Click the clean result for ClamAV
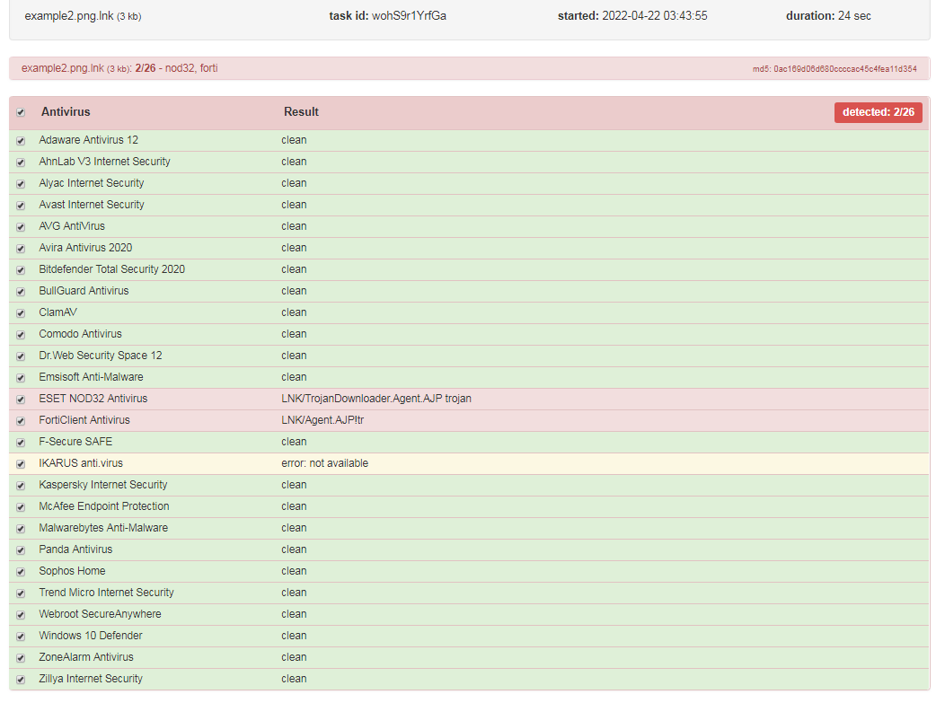 point(294,312)
